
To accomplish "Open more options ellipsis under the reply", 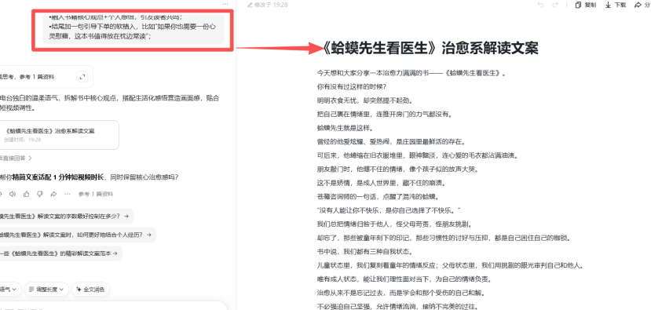I will (x=68, y=194).
